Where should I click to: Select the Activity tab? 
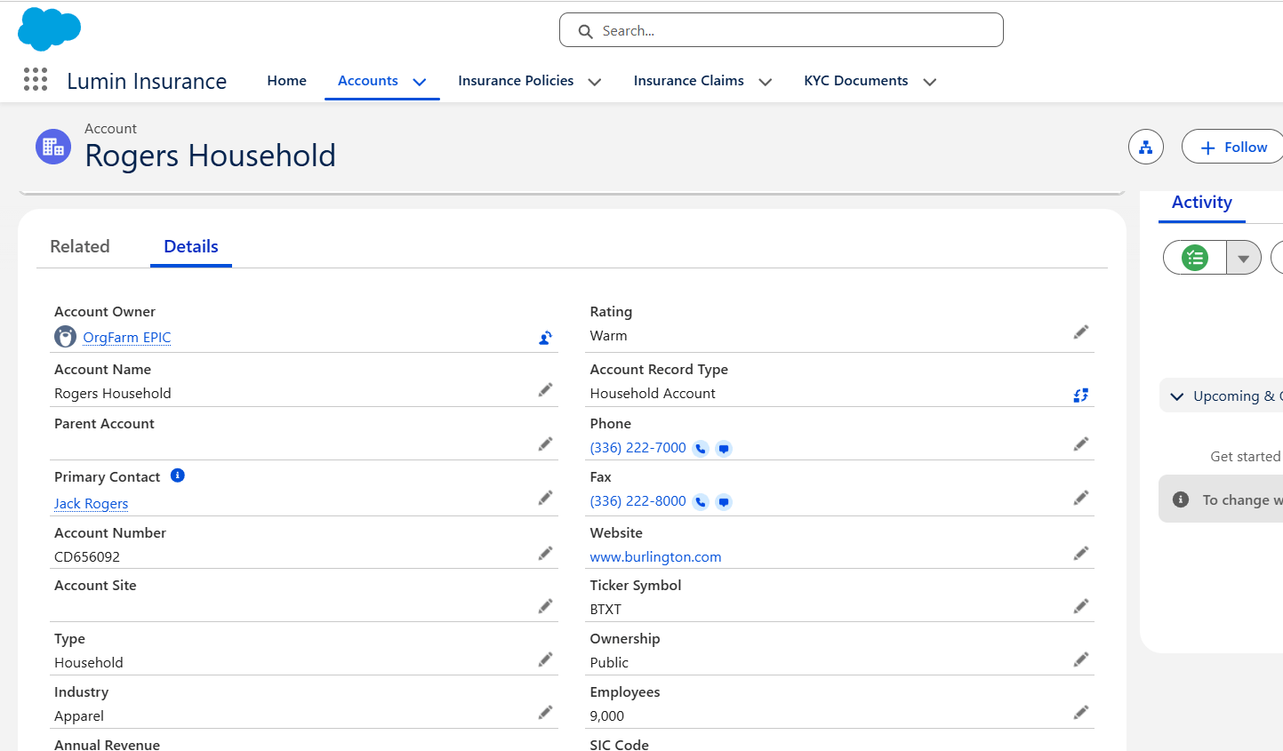click(1202, 203)
